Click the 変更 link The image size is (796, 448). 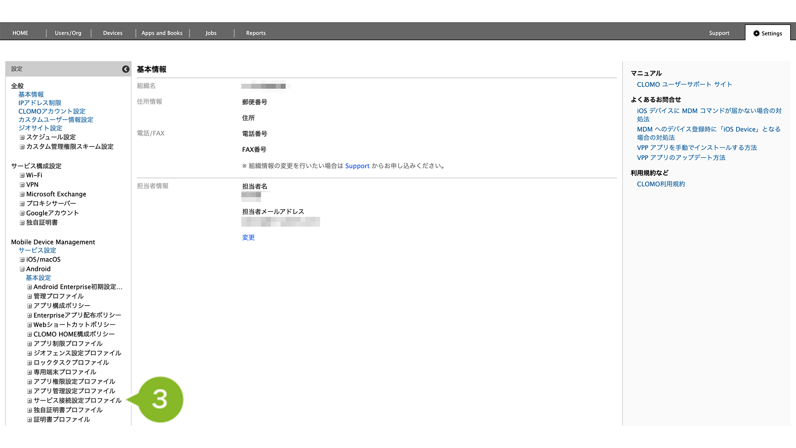pyautogui.click(x=248, y=237)
